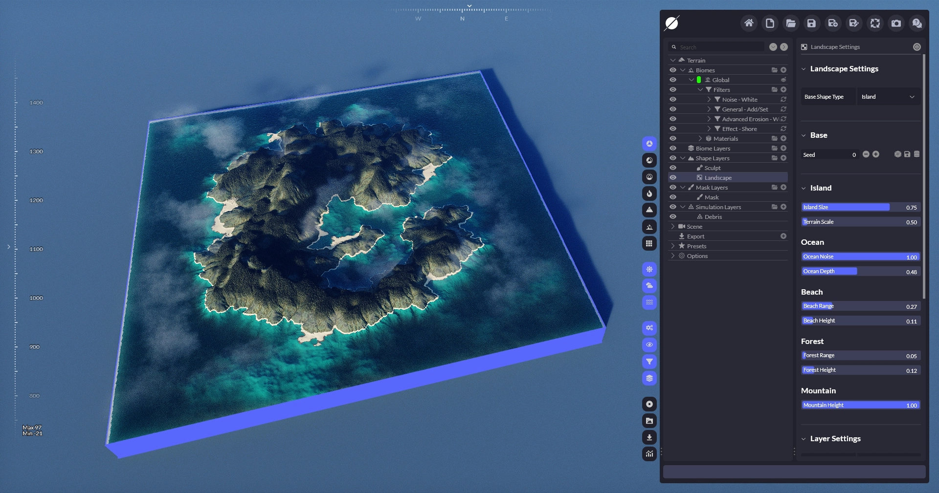This screenshot has width=939, height=493.
Task: Expand the Materials tree node
Action: pyautogui.click(x=700, y=139)
